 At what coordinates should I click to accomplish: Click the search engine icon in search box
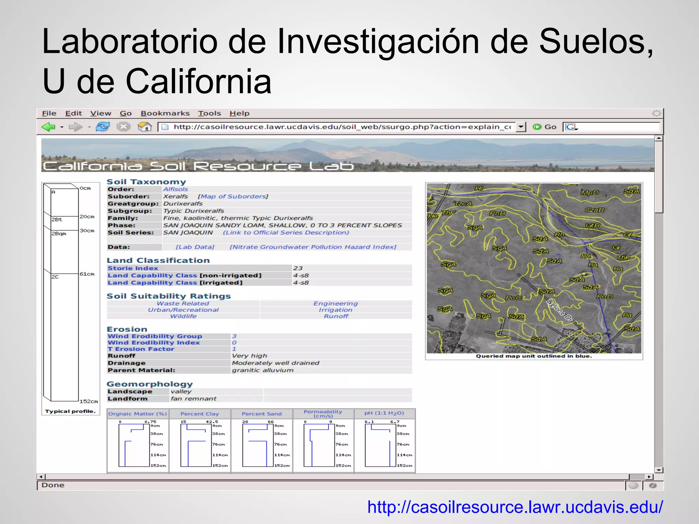(x=571, y=127)
